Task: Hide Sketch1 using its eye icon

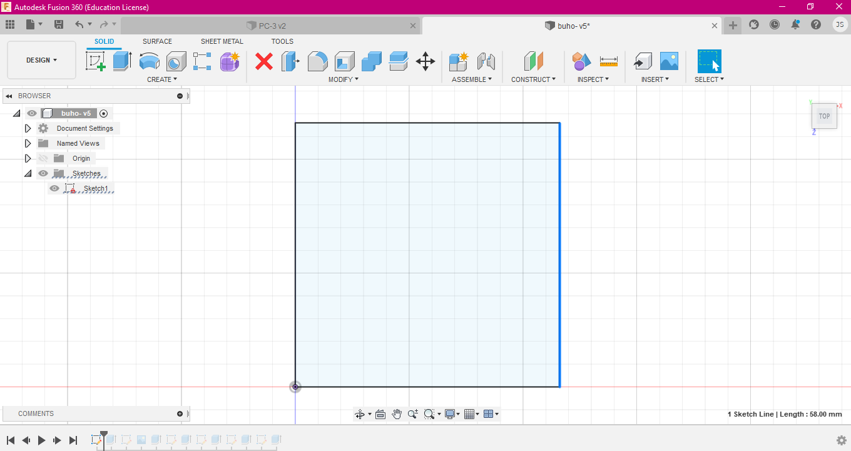Action: click(54, 188)
